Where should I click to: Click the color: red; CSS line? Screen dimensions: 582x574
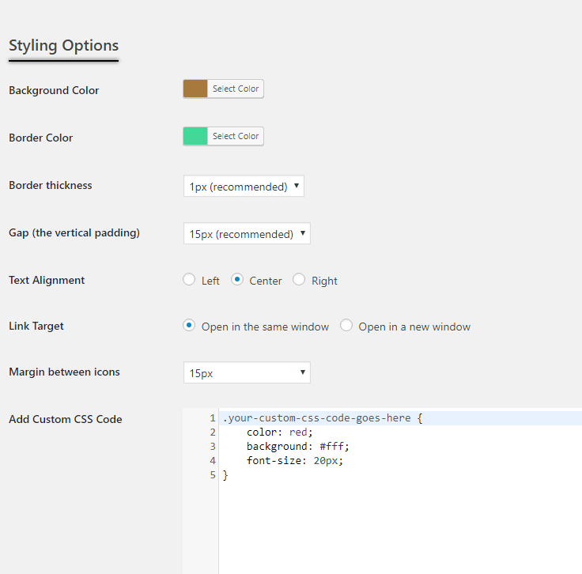pyautogui.click(x=279, y=432)
